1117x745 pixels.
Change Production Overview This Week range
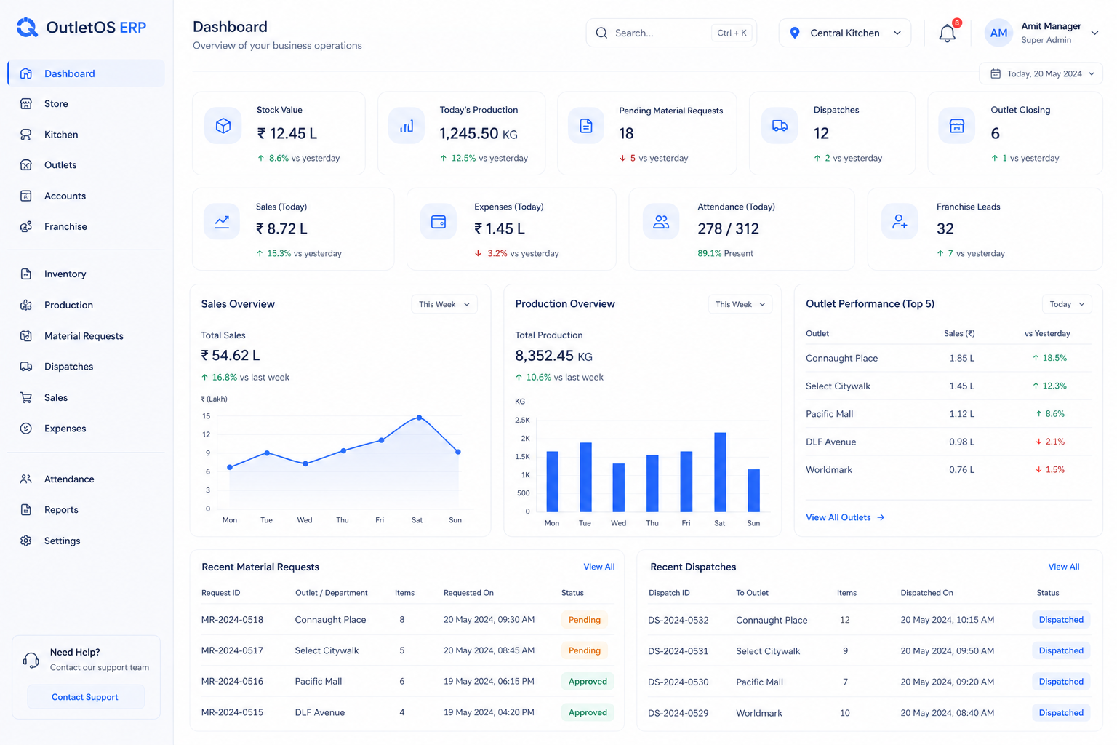pyautogui.click(x=740, y=304)
